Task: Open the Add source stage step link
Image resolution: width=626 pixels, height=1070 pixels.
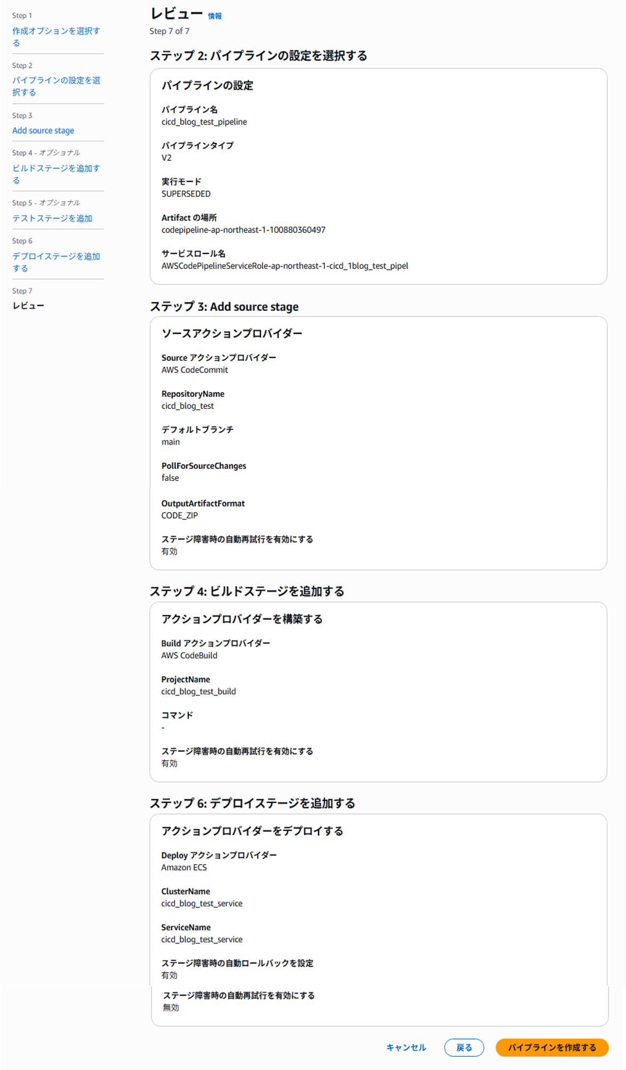Action: point(43,130)
